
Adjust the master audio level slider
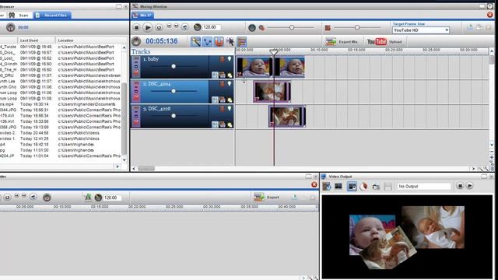pyautogui.click(x=292, y=28)
